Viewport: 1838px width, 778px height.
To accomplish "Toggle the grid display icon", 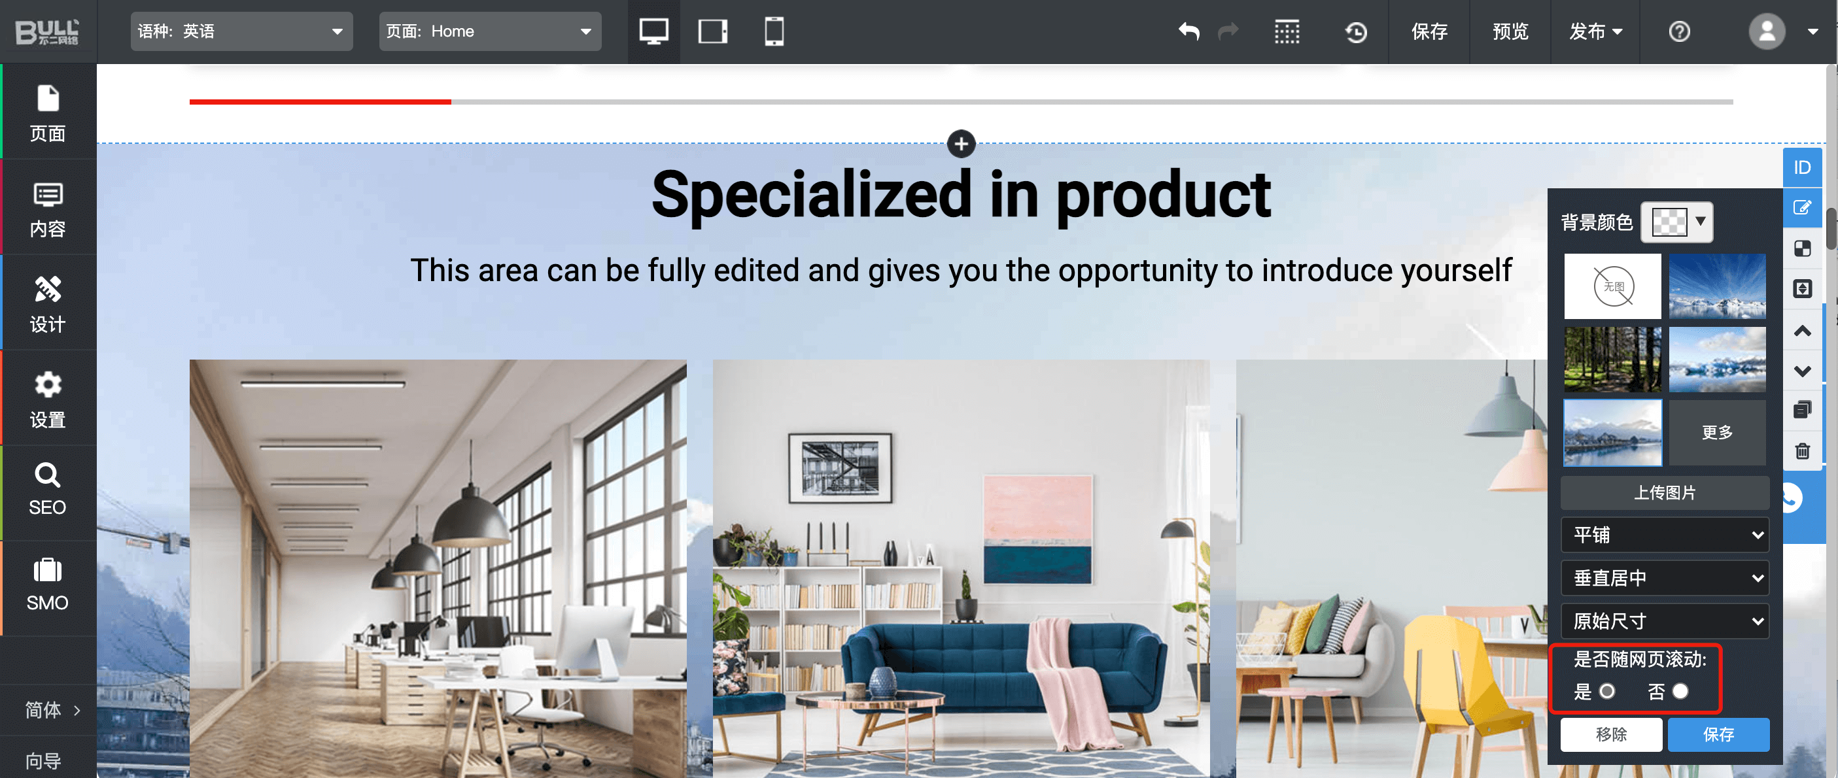I will (1287, 31).
